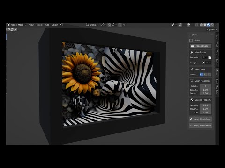Screen dimensions: 225x168
Task: Click the Subdivision value field
Action: click(205, 86)
